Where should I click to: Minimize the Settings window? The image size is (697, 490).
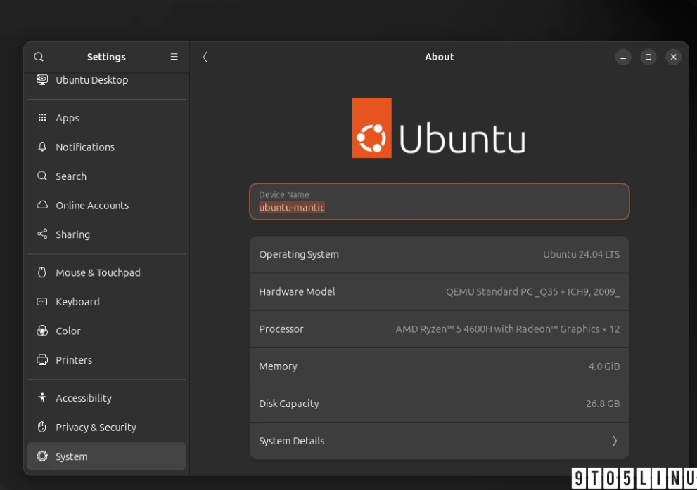click(x=622, y=57)
